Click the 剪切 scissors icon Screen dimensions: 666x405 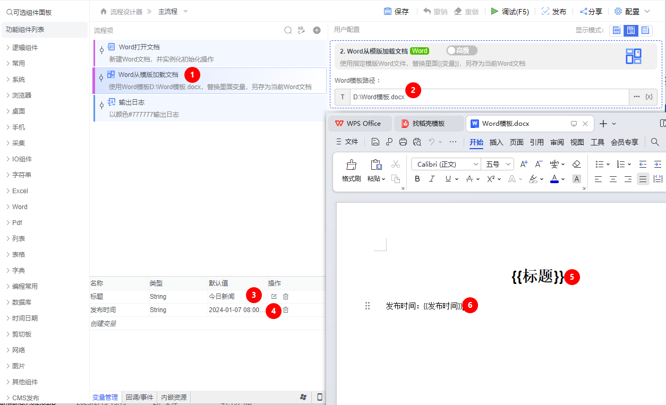click(395, 163)
